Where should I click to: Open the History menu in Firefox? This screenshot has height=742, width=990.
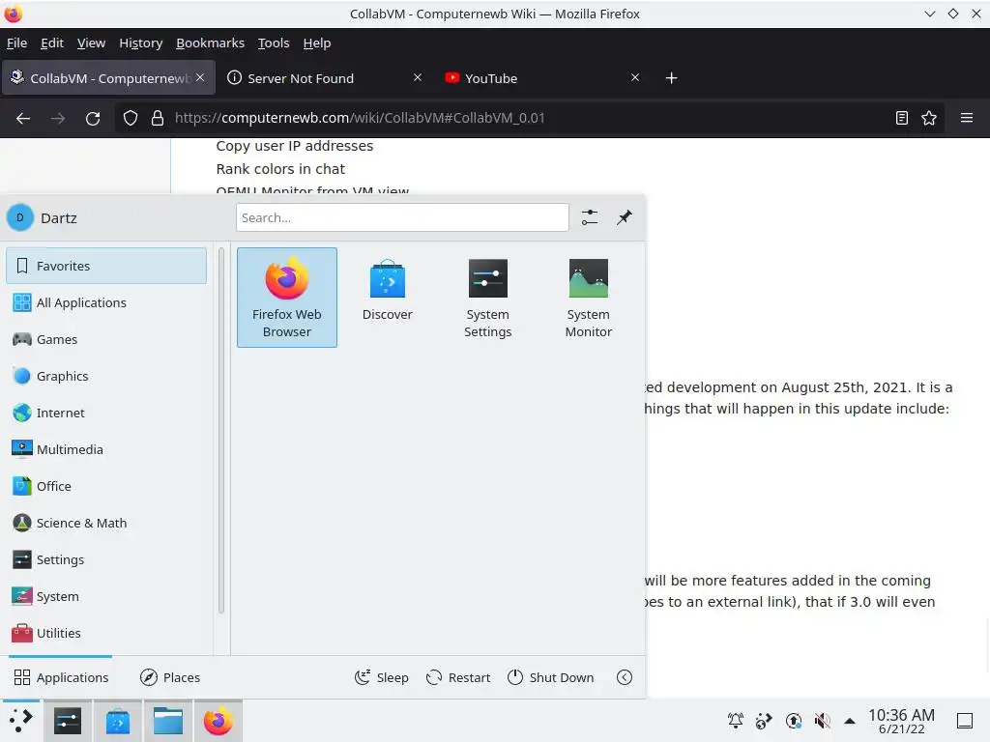tap(141, 43)
